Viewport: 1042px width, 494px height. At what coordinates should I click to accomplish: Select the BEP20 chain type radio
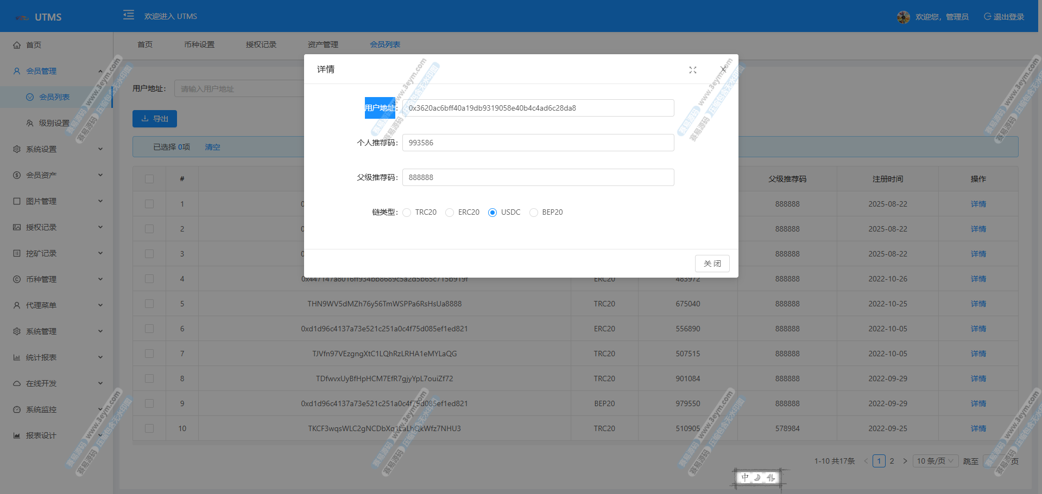pos(534,213)
